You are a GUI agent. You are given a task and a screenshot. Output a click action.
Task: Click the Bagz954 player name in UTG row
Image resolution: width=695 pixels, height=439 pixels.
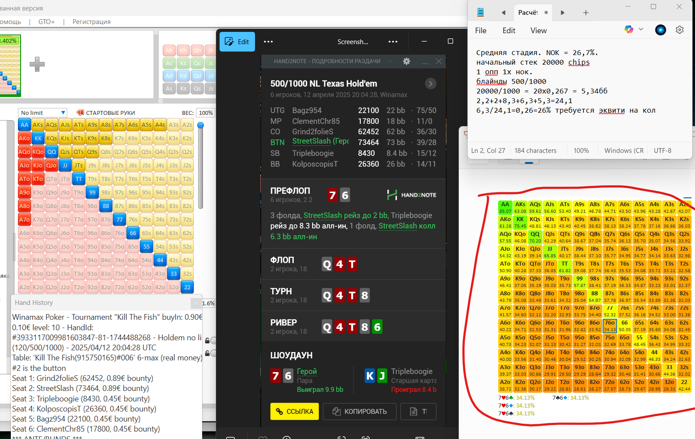[307, 111]
